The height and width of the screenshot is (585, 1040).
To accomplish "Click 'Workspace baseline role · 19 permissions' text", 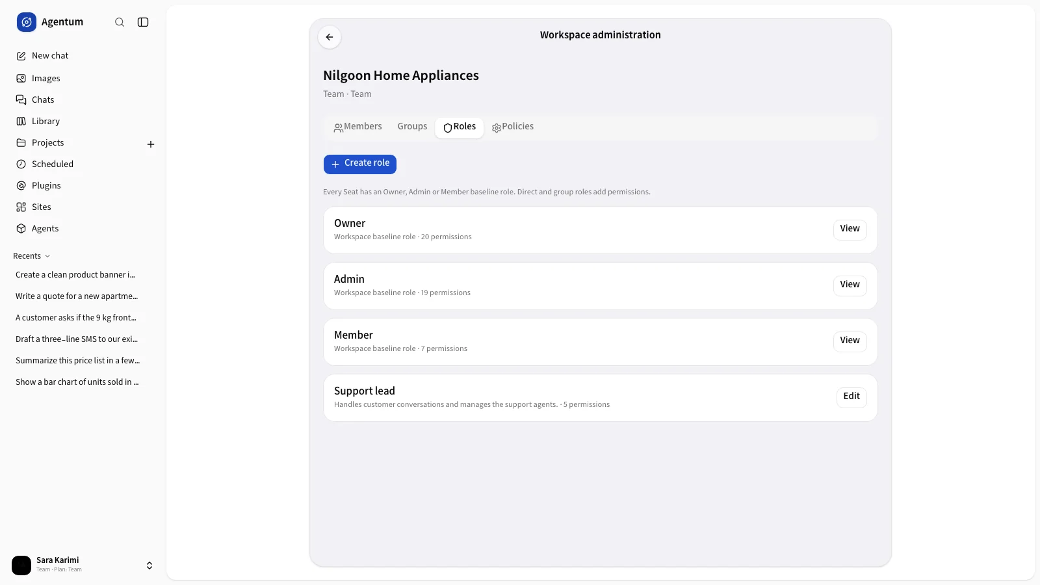I will coord(402,292).
